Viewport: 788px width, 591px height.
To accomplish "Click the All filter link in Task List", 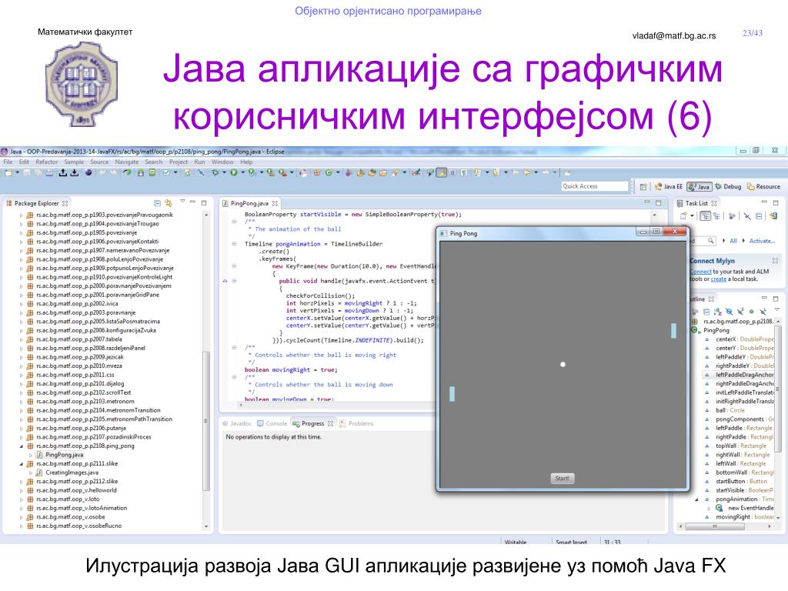I will pos(733,241).
